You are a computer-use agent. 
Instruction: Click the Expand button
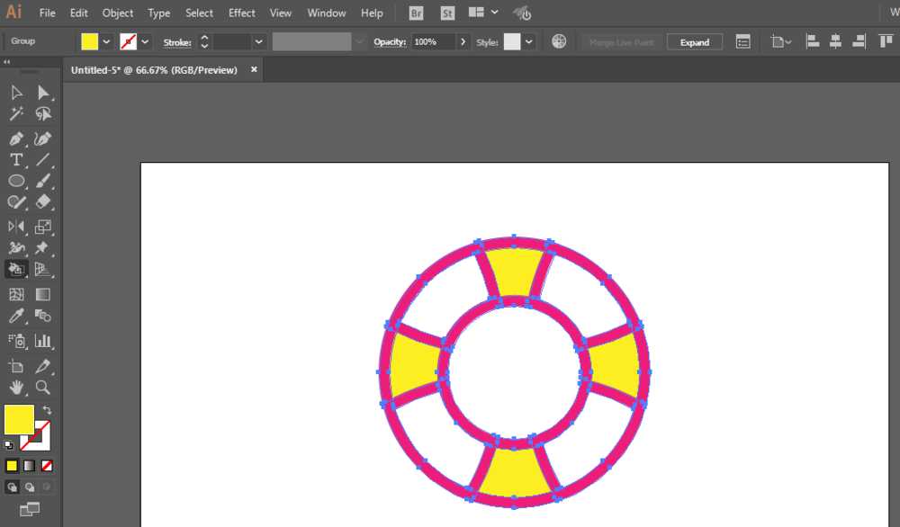(694, 42)
